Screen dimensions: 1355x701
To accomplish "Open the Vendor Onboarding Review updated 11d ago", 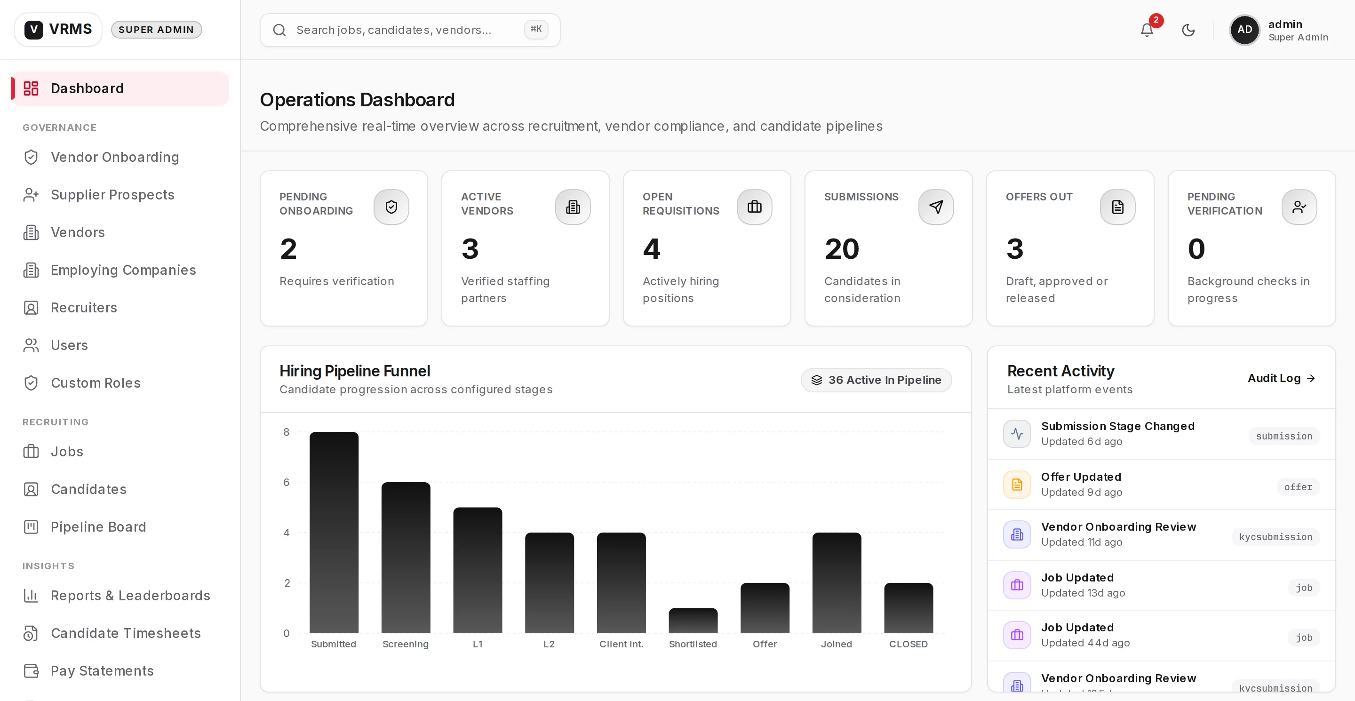I will (1162, 535).
